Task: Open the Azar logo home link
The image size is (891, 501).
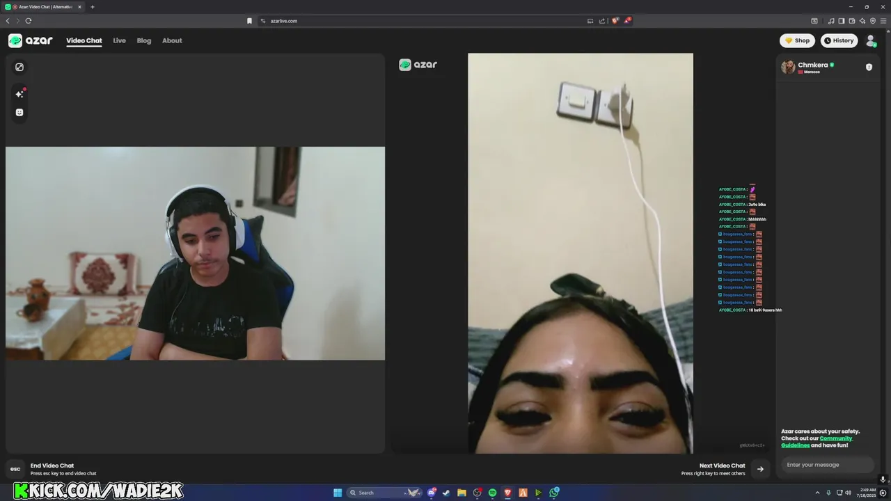Action: [x=31, y=40]
